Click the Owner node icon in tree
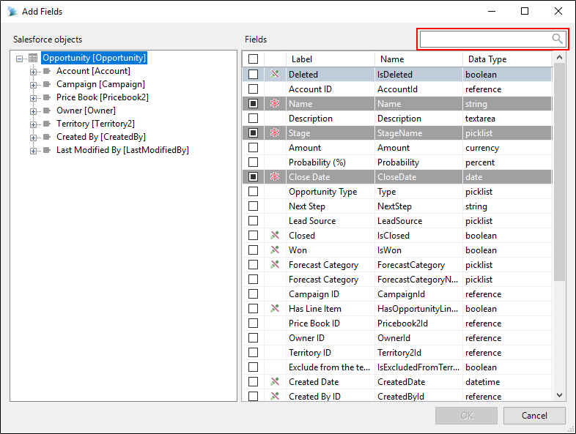 point(47,111)
